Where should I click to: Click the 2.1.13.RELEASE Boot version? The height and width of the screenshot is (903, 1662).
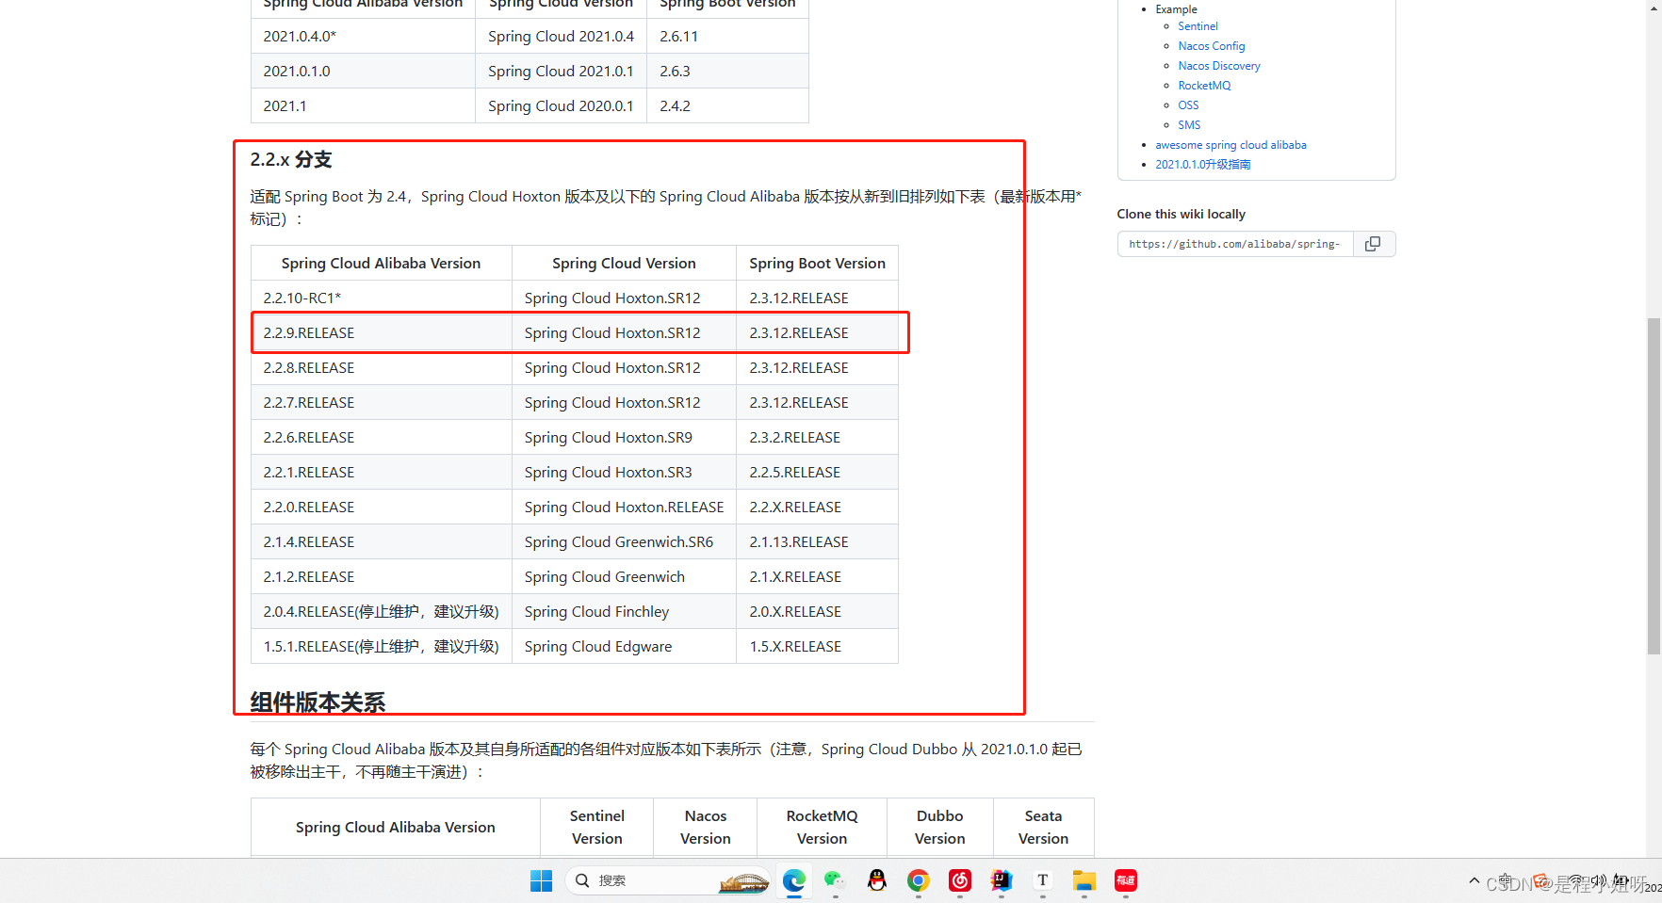[817, 542]
